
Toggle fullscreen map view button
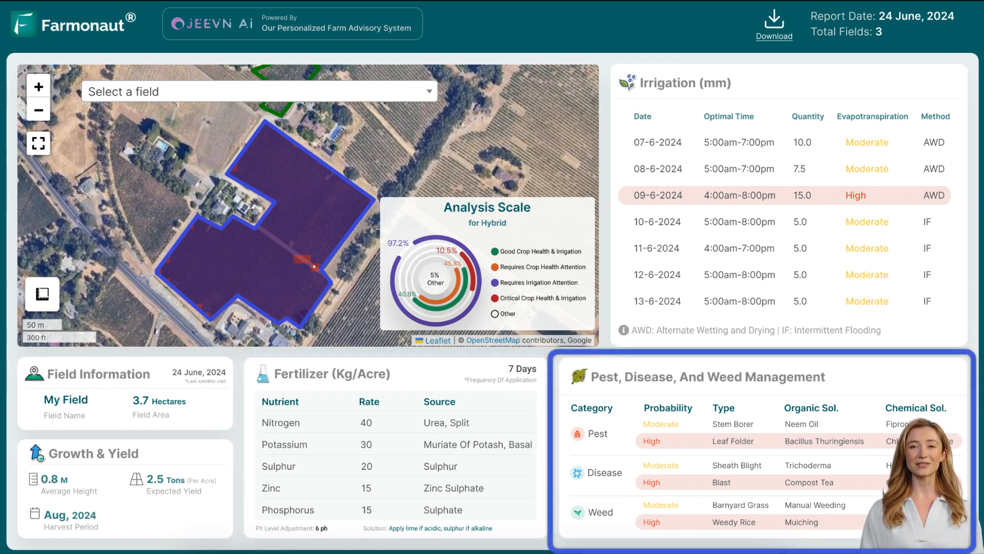(38, 144)
